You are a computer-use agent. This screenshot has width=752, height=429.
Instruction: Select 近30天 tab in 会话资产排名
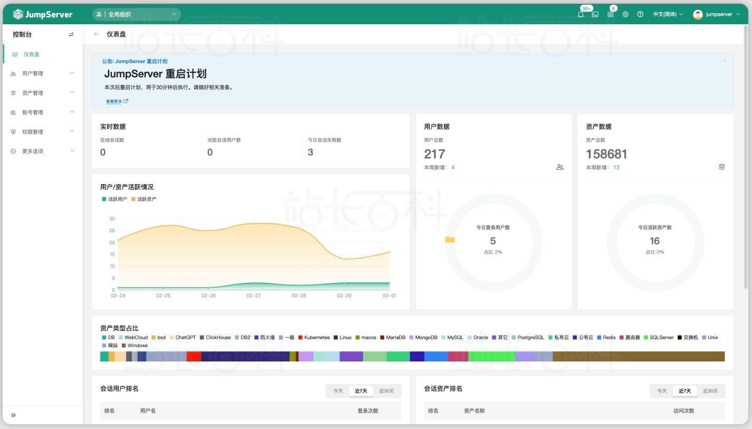point(710,391)
